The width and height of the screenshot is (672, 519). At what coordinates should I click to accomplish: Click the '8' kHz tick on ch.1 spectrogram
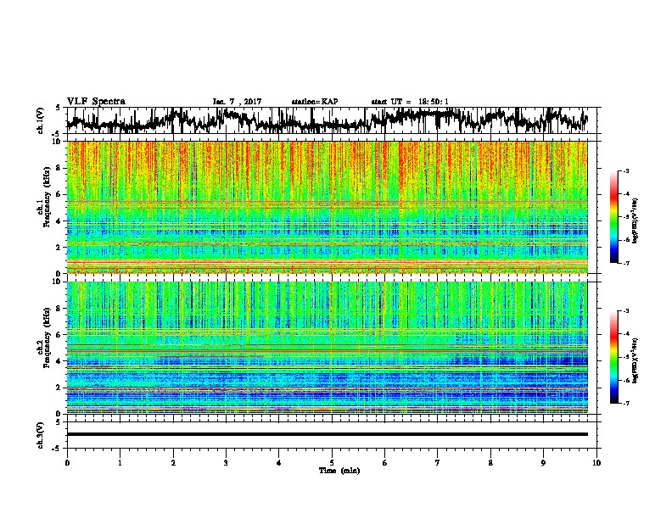point(59,168)
